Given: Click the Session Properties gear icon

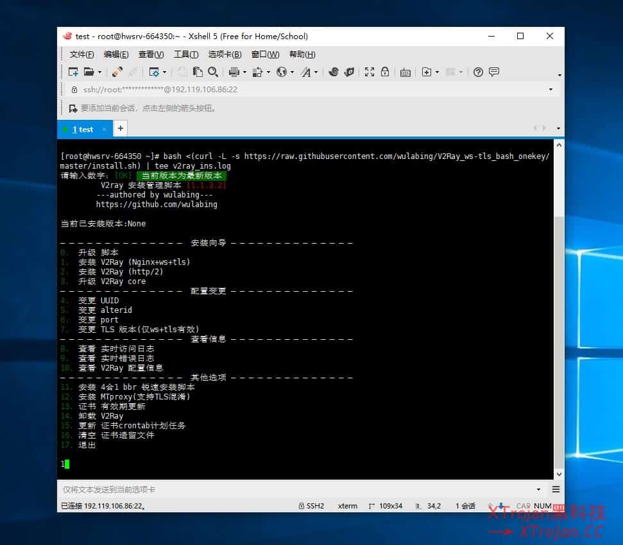Looking at the screenshot, I should coord(154,72).
